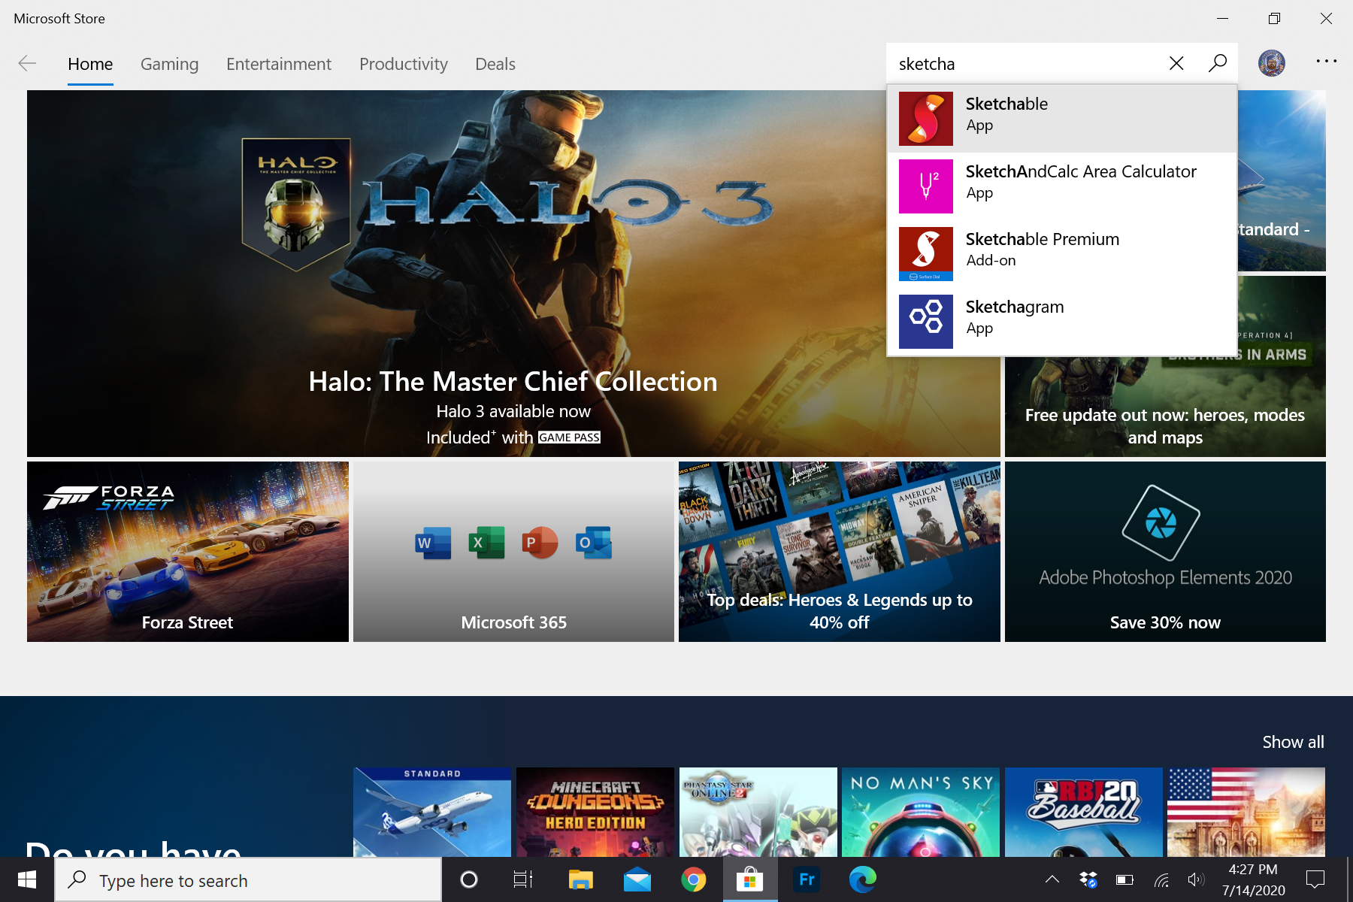Screen dimensions: 1353x902
Task: Choose the Sketchable suggestion name
Action: click(x=1006, y=104)
